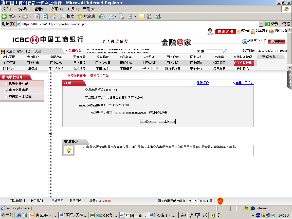The image size is (292, 219).
Task: Click the lightbulb 交易提示 icon
Action: (x=68, y=150)
